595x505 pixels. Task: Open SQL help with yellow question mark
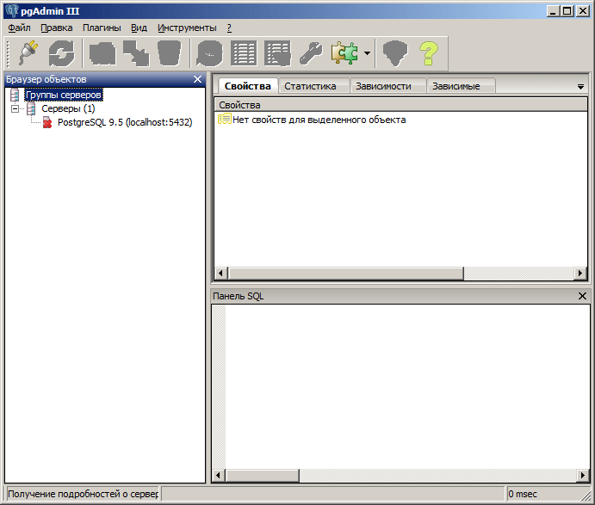429,53
